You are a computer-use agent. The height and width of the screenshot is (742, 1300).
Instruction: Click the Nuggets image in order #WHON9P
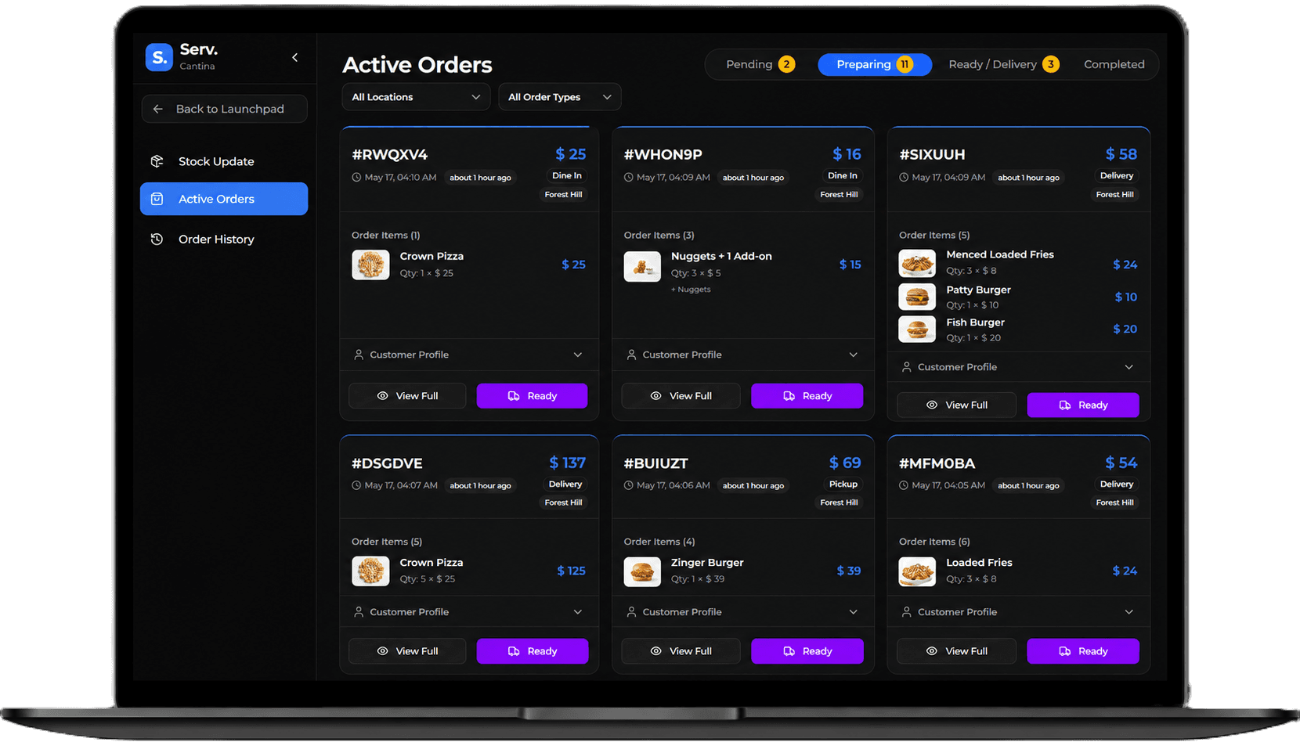click(x=642, y=266)
